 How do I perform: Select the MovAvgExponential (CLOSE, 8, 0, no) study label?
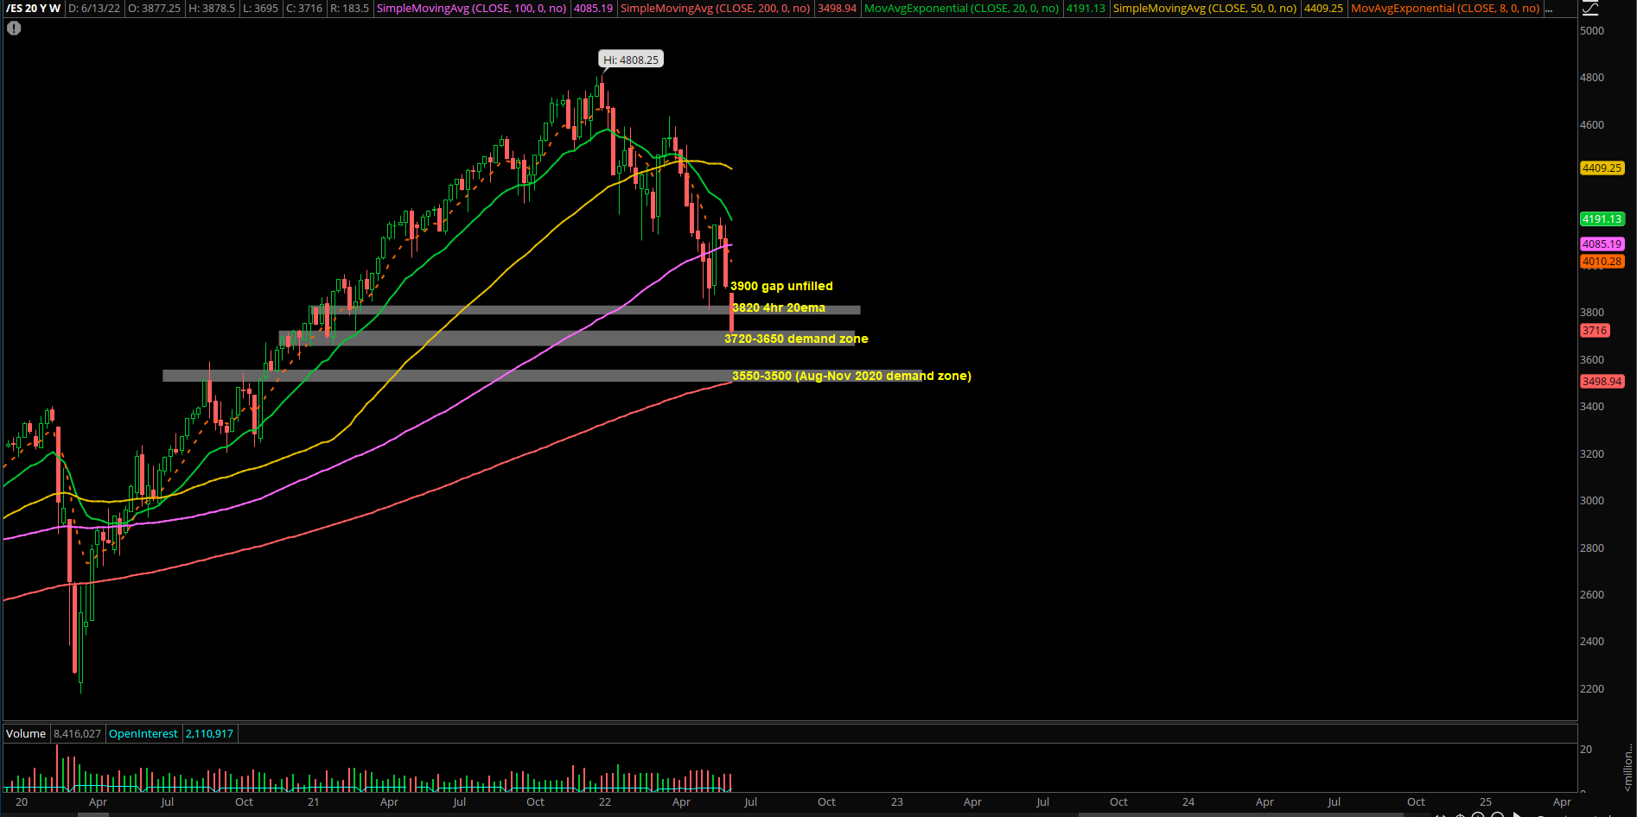point(1445,9)
